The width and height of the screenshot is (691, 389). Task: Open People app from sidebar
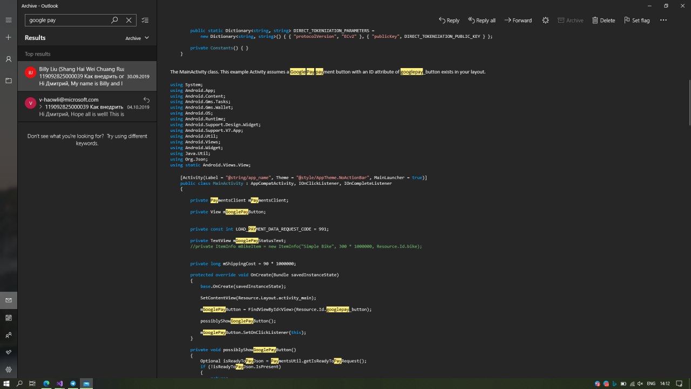click(9, 335)
